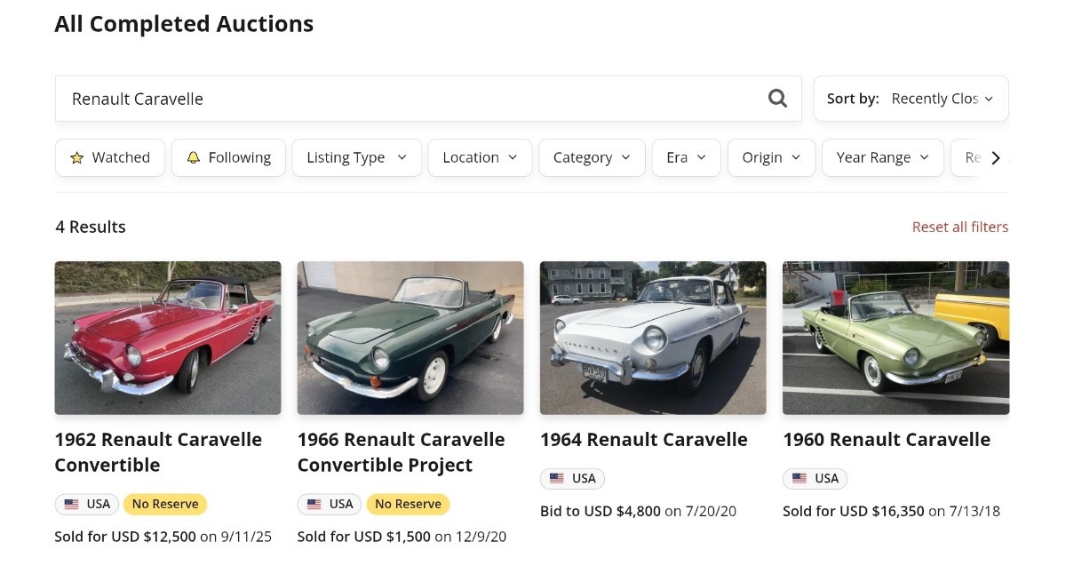The width and height of the screenshot is (1066, 566).
Task: Click the magnifying glass search icon
Action: coord(777,99)
